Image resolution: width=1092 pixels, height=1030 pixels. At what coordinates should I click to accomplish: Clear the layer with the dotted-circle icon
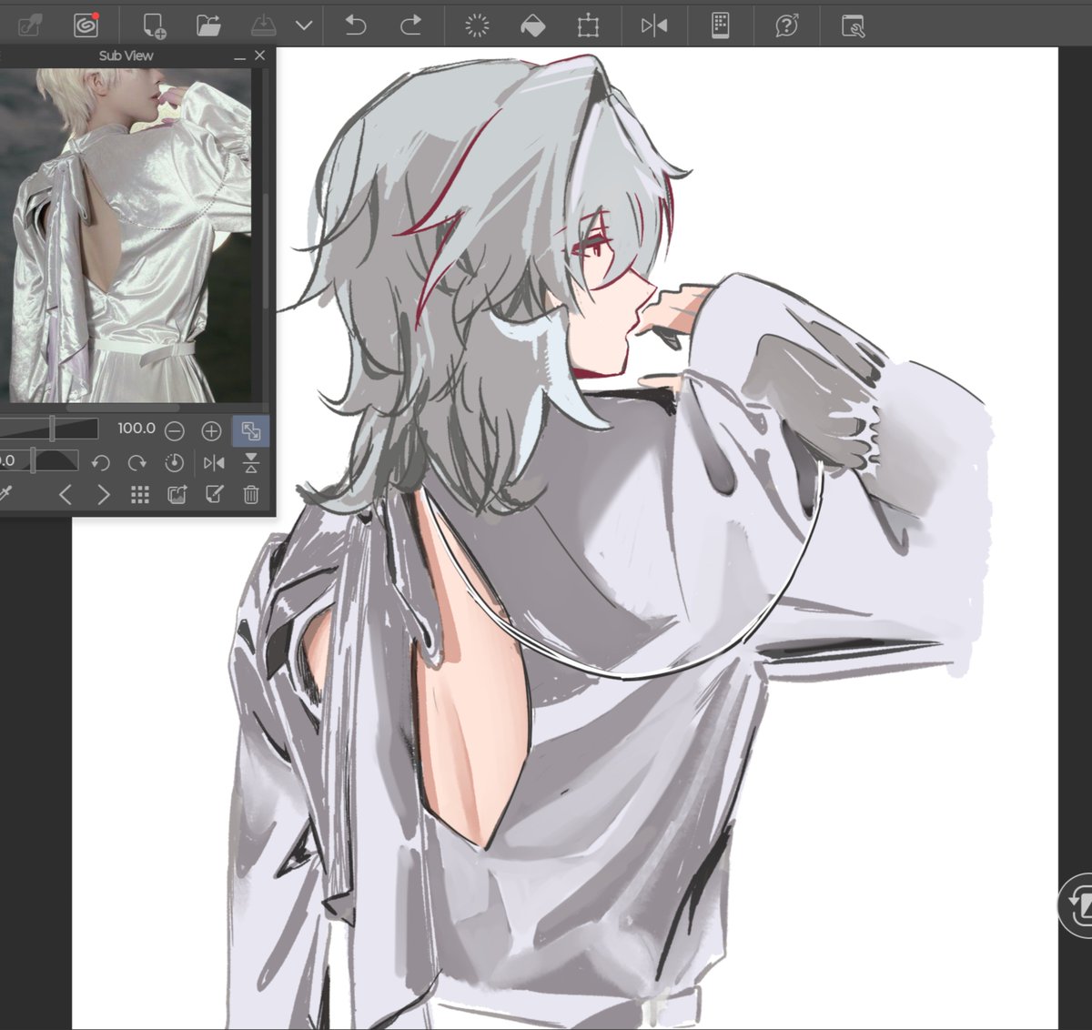[477, 25]
